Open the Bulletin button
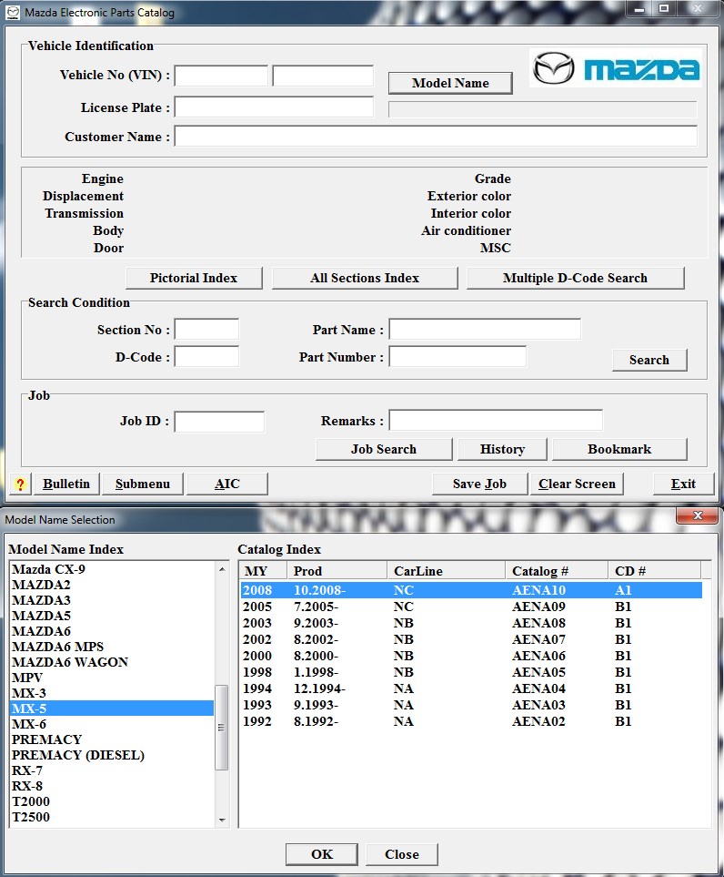Image resolution: width=724 pixels, height=877 pixels. coord(66,484)
